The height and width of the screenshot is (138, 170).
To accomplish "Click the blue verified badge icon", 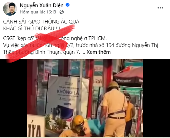I will (x=68, y=5).
